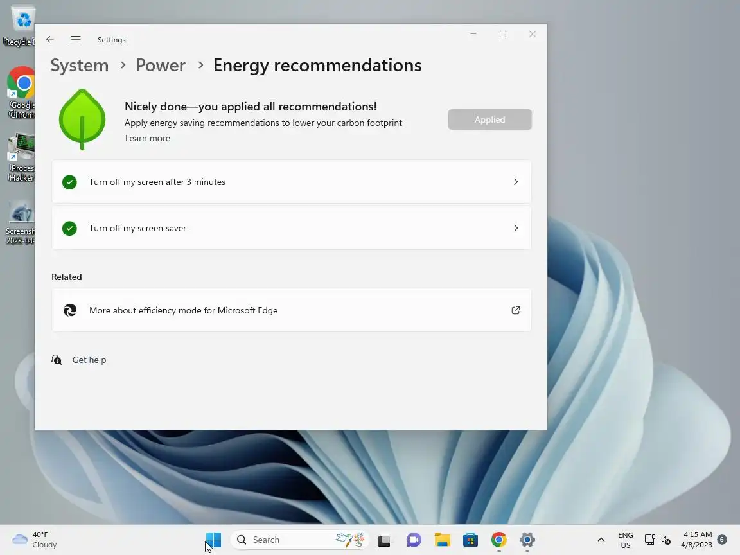Navigate to System in the breadcrumb
The height and width of the screenshot is (555, 740).
(x=79, y=66)
